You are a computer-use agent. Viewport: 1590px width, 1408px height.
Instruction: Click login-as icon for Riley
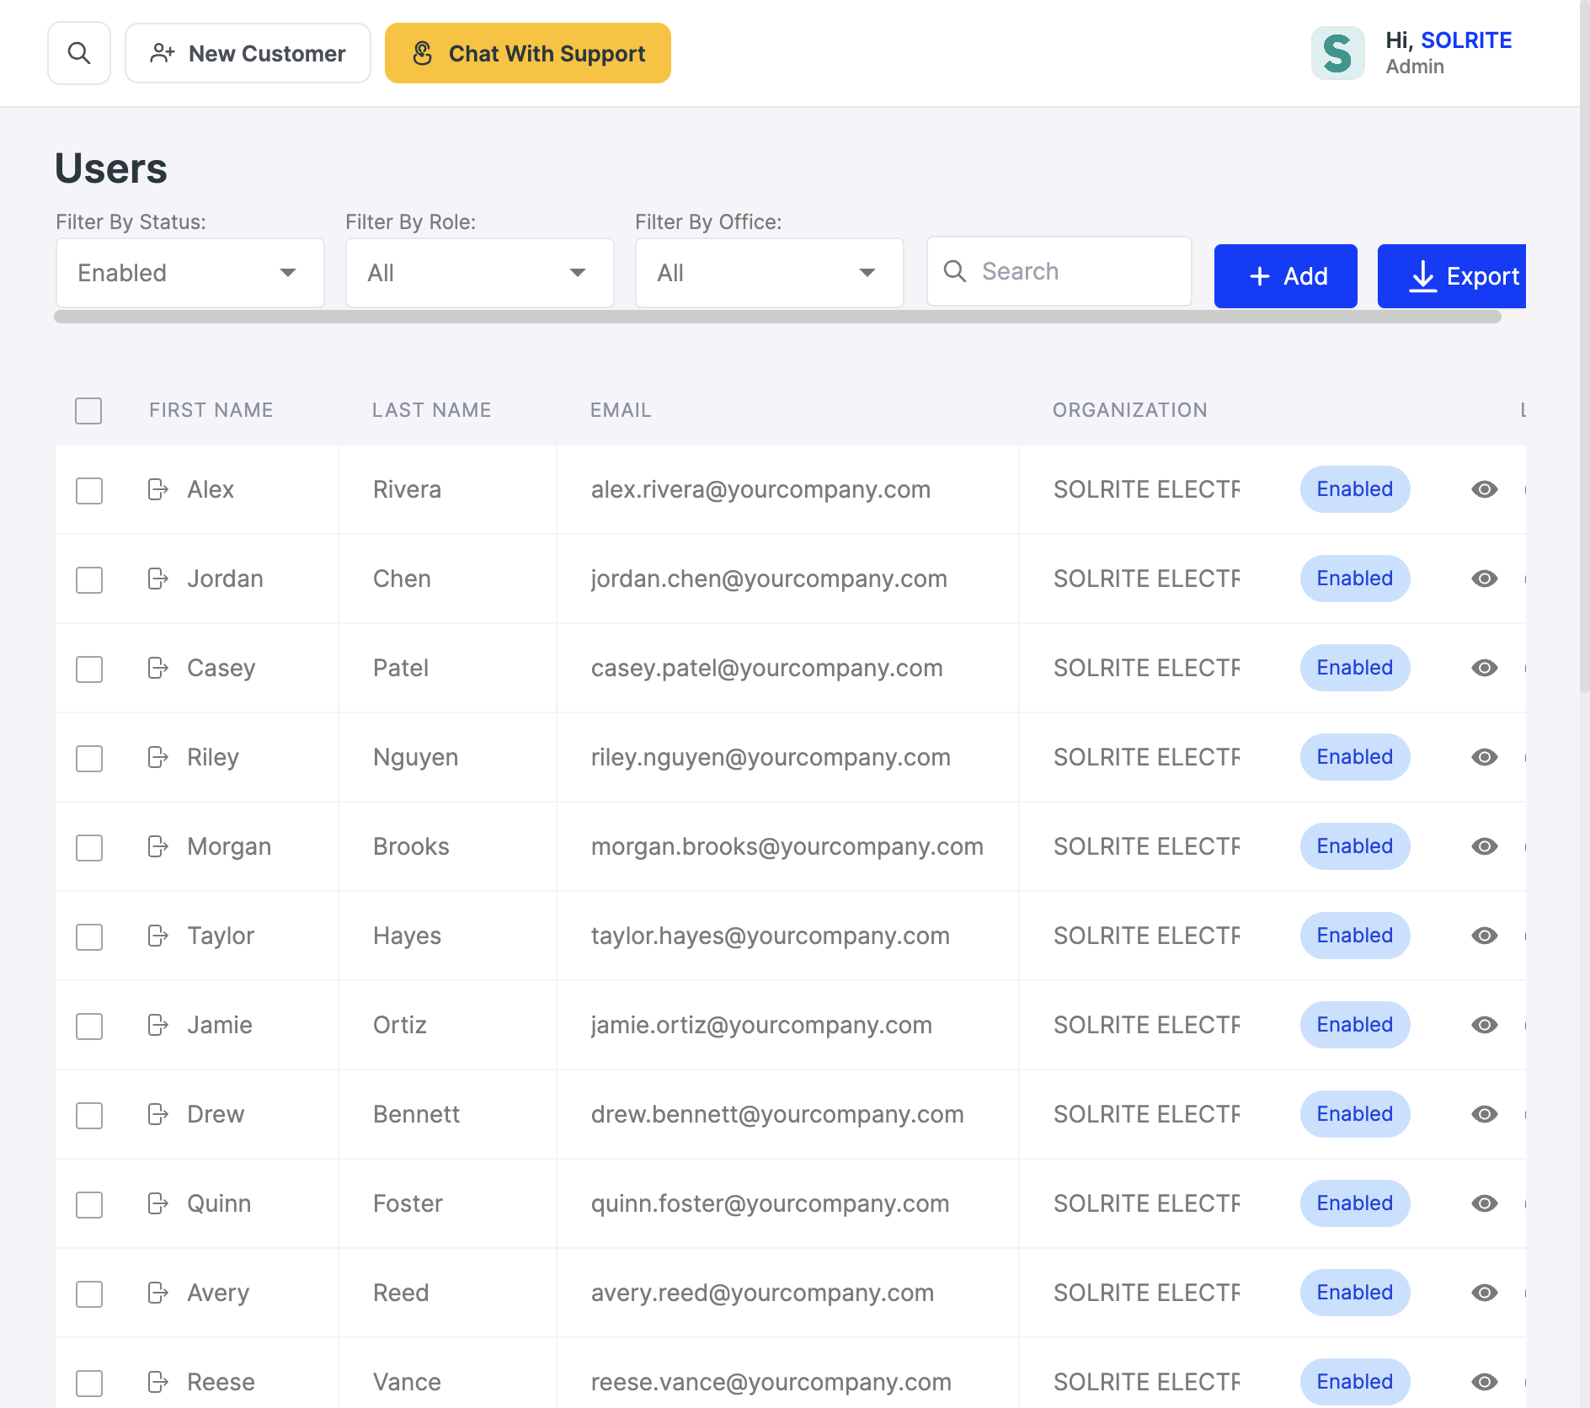pos(158,757)
